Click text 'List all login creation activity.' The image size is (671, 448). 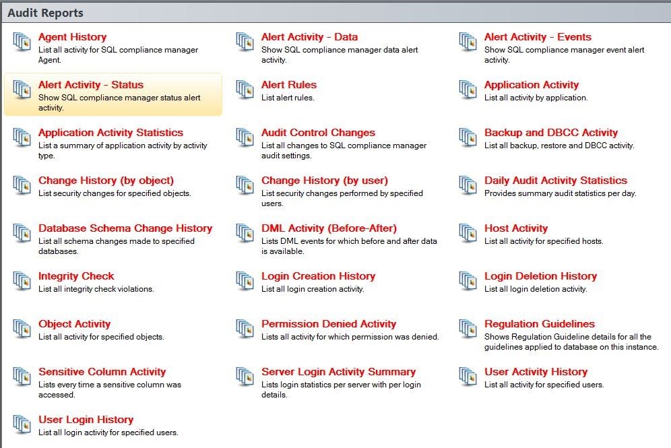(x=313, y=289)
